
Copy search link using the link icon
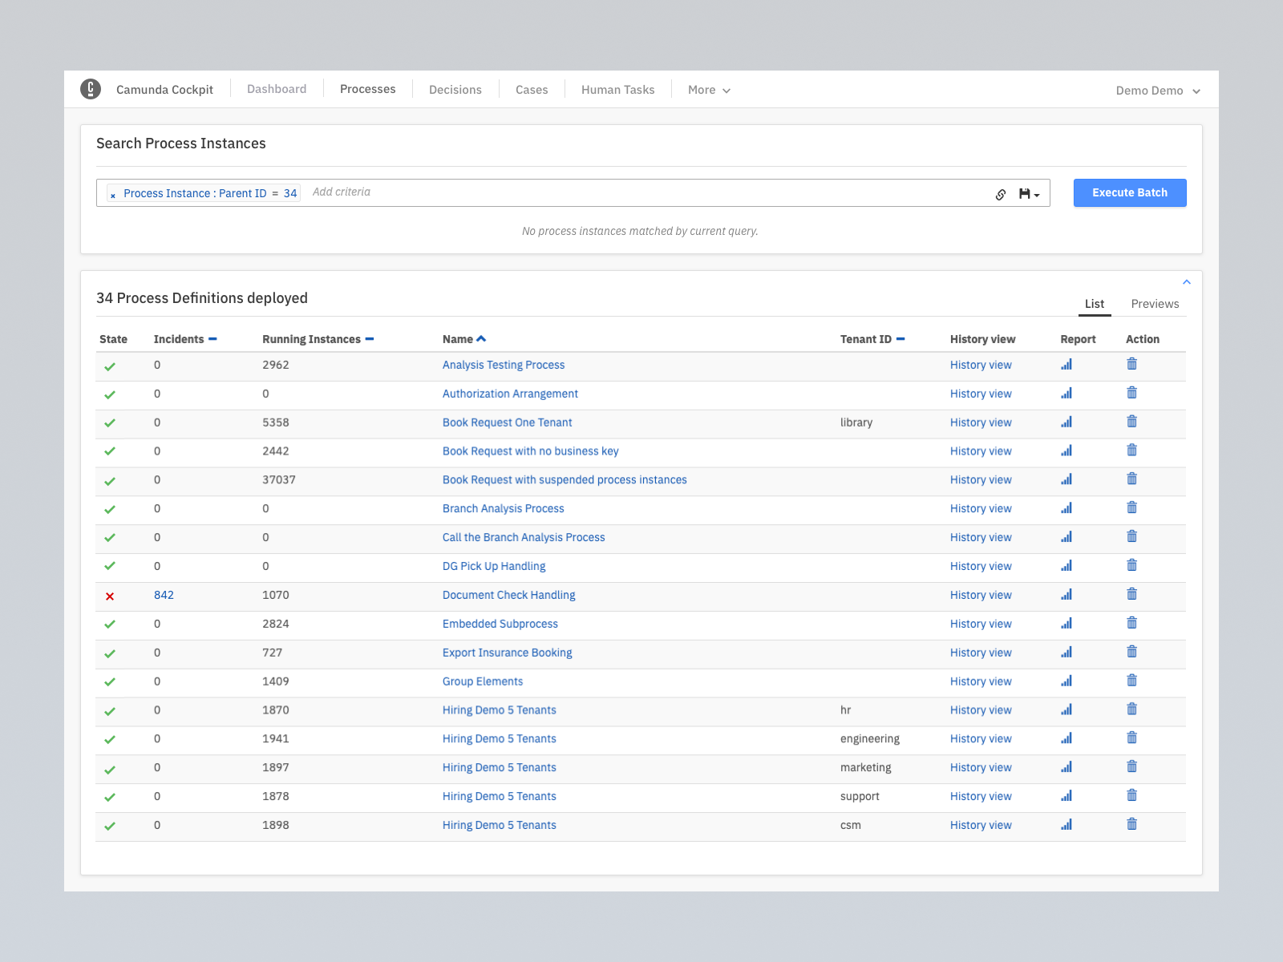coord(999,193)
